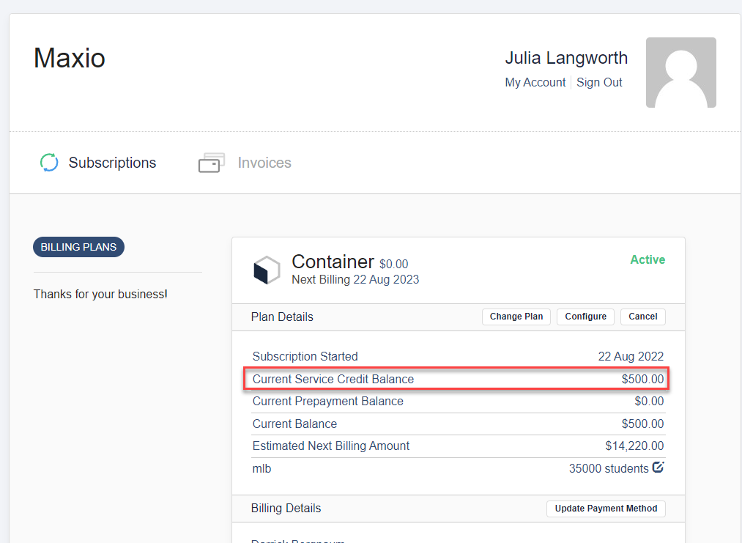Click the Julia Langworth user name
Image resolution: width=742 pixels, height=543 pixels.
(565, 58)
